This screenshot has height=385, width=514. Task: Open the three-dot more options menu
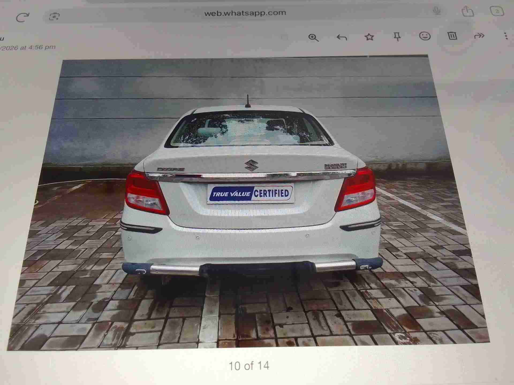click(x=505, y=36)
